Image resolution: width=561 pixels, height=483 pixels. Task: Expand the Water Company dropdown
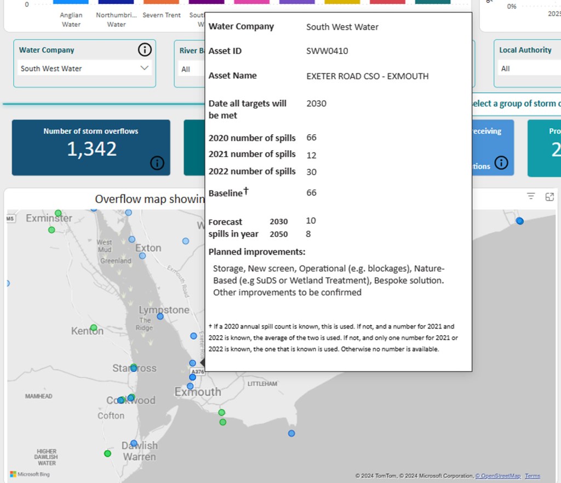(145, 68)
